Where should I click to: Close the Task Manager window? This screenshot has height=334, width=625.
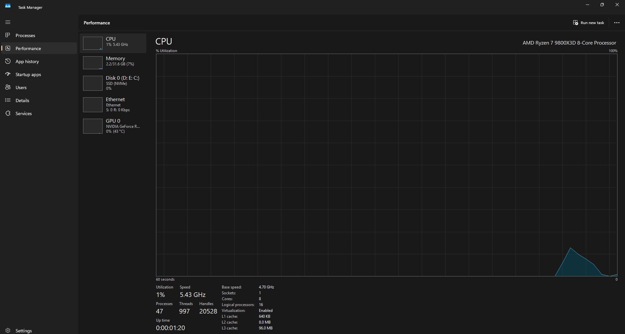click(617, 5)
